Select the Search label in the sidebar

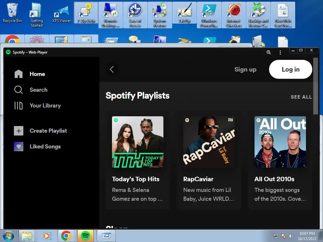(x=38, y=90)
